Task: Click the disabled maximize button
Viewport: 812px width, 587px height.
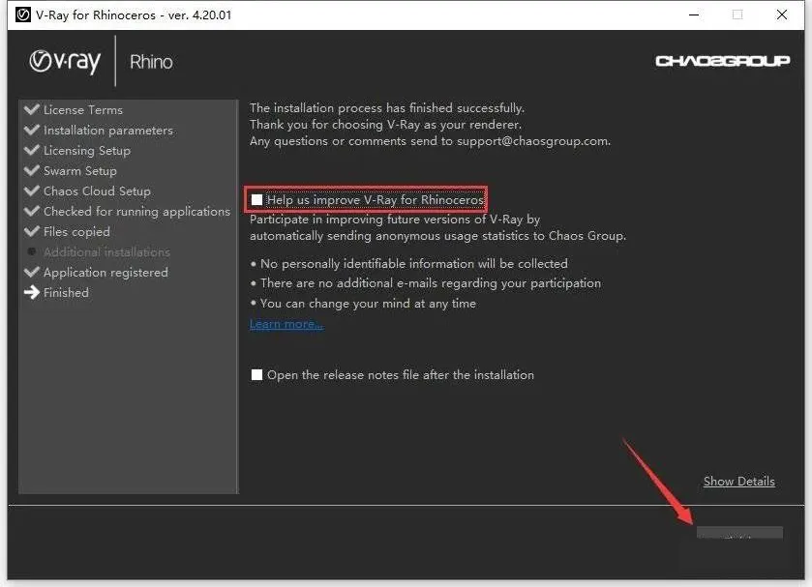Action: (737, 15)
